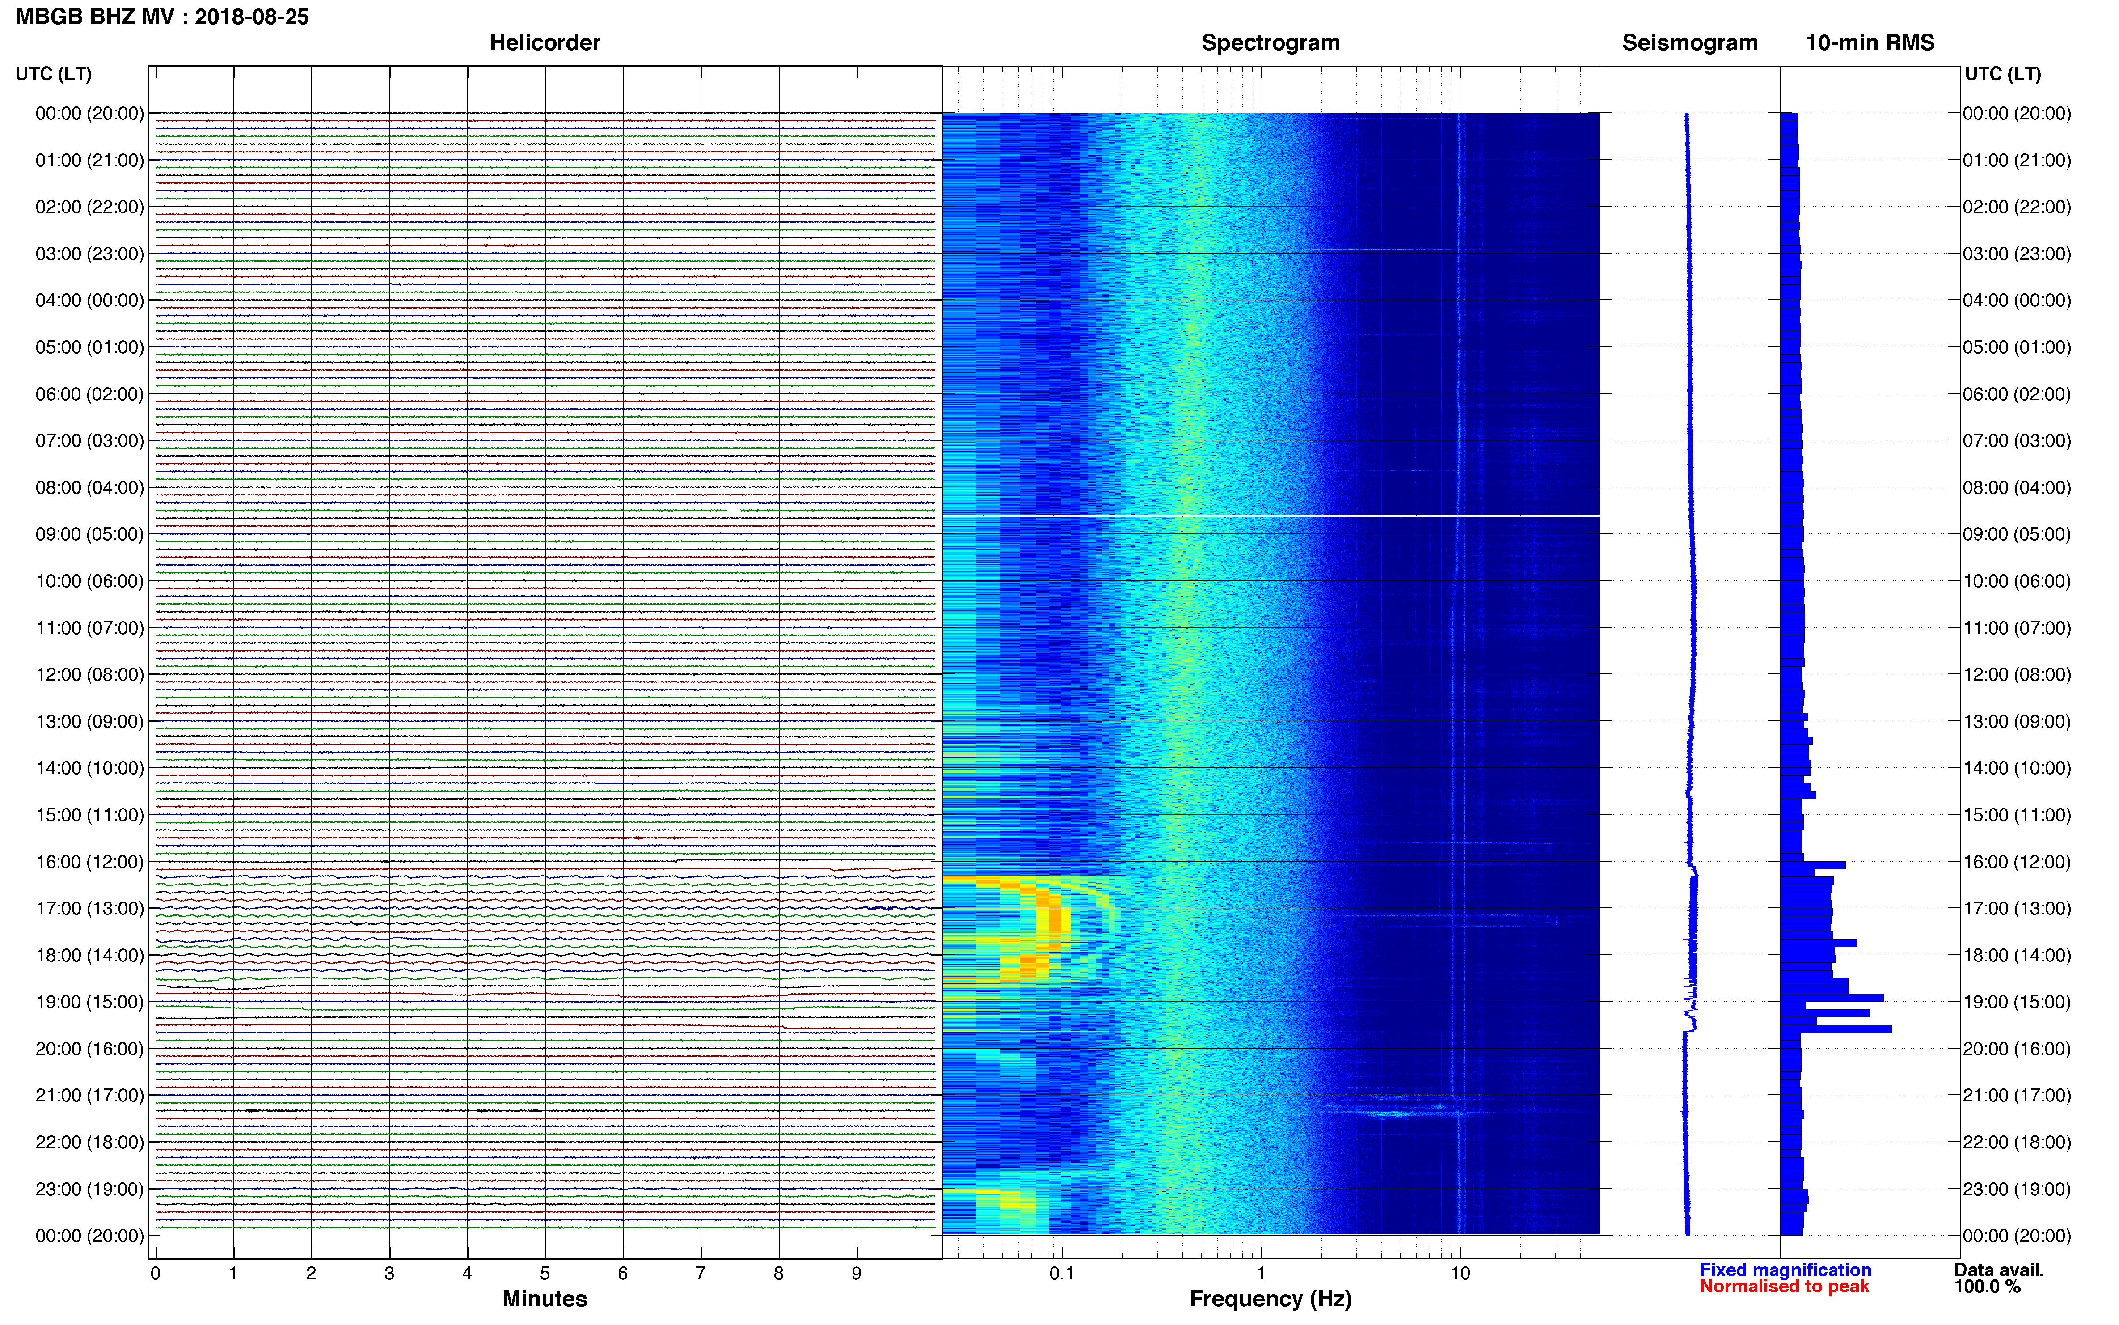The width and height of the screenshot is (2119, 1325).
Task: Click right axis label '16:00 (12:00)'
Action: [2017, 861]
